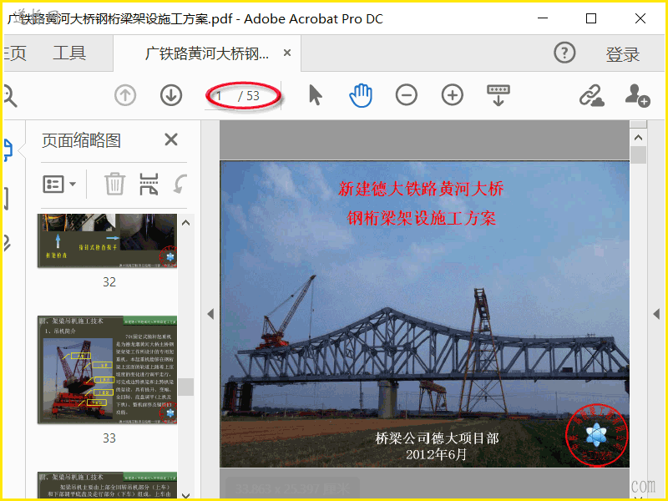Delete selected pages with trash icon

pyautogui.click(x=115, y=184)
